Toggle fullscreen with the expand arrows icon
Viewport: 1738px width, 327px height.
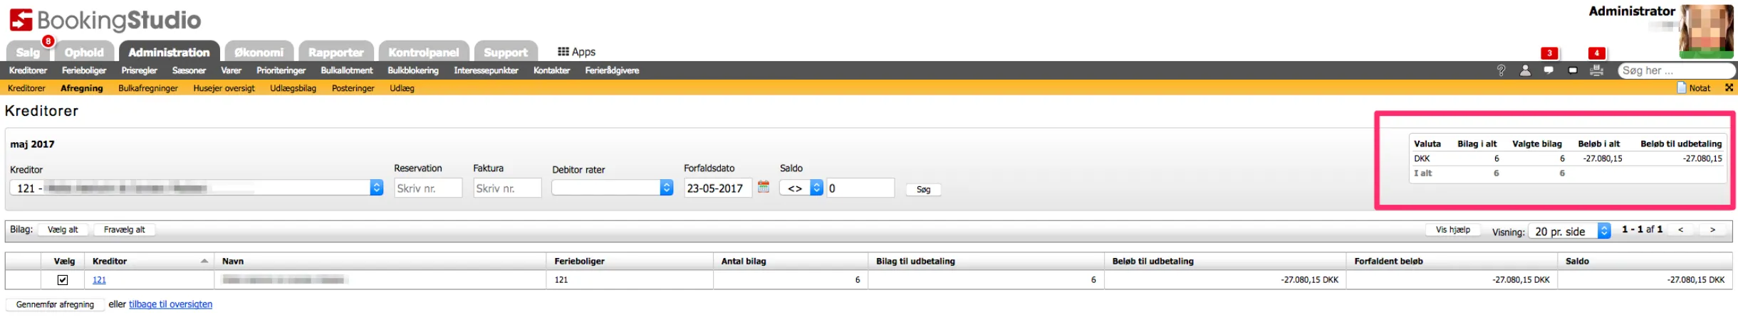click(1729, 88)
